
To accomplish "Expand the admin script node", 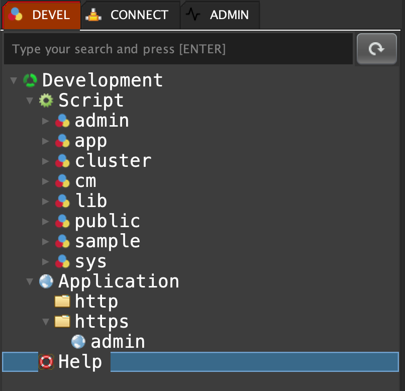I will coord(46,121).
